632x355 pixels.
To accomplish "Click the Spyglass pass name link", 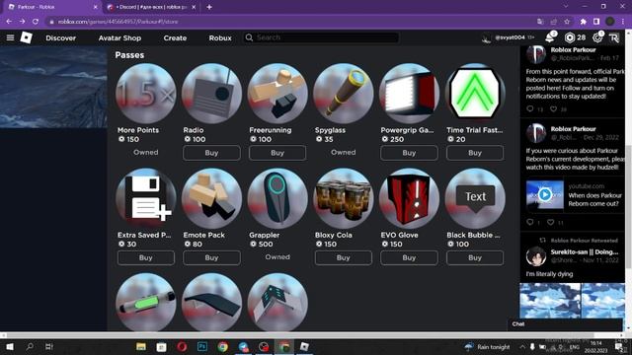I will coord(330,130).
